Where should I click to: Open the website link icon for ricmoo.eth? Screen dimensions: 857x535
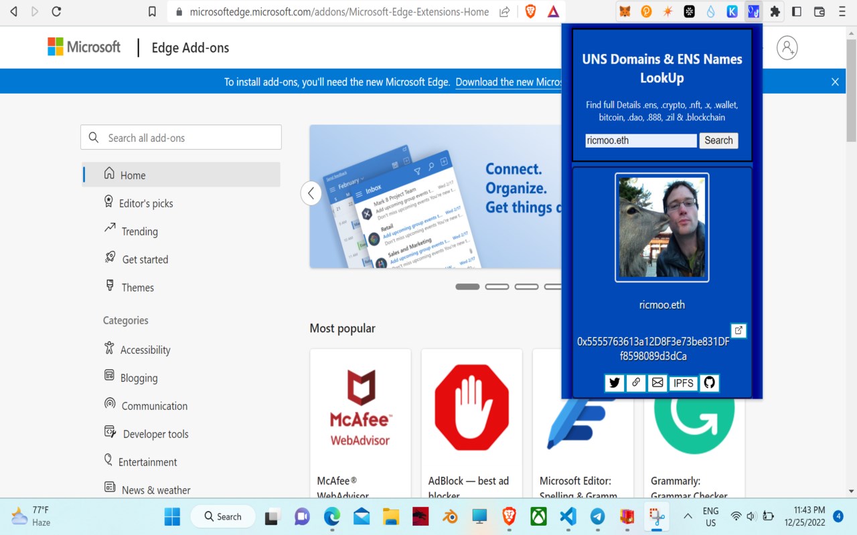(x=636, y=383)
